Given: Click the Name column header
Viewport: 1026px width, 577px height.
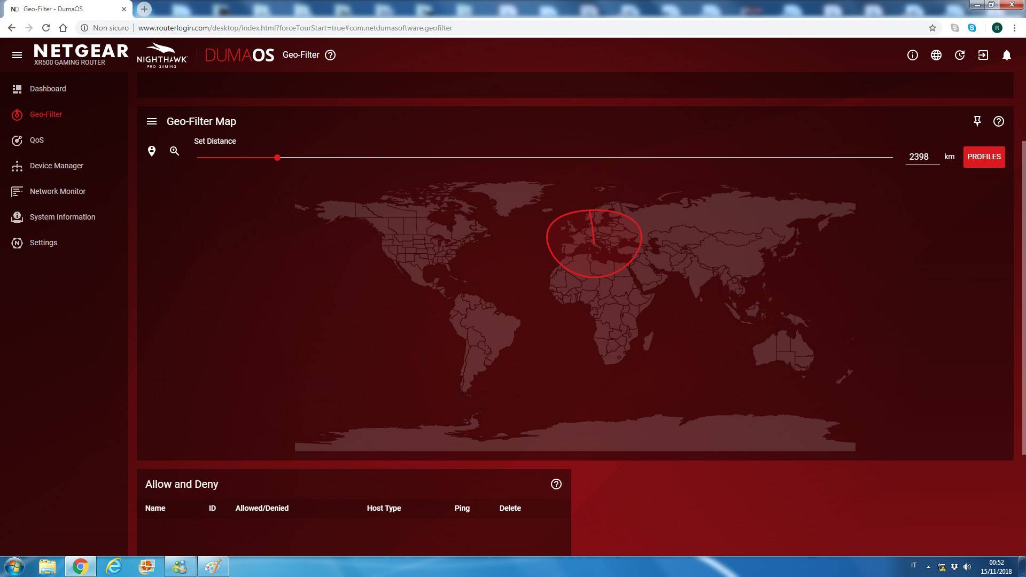Looking at the screenshot, I should [x=155, y=508].
